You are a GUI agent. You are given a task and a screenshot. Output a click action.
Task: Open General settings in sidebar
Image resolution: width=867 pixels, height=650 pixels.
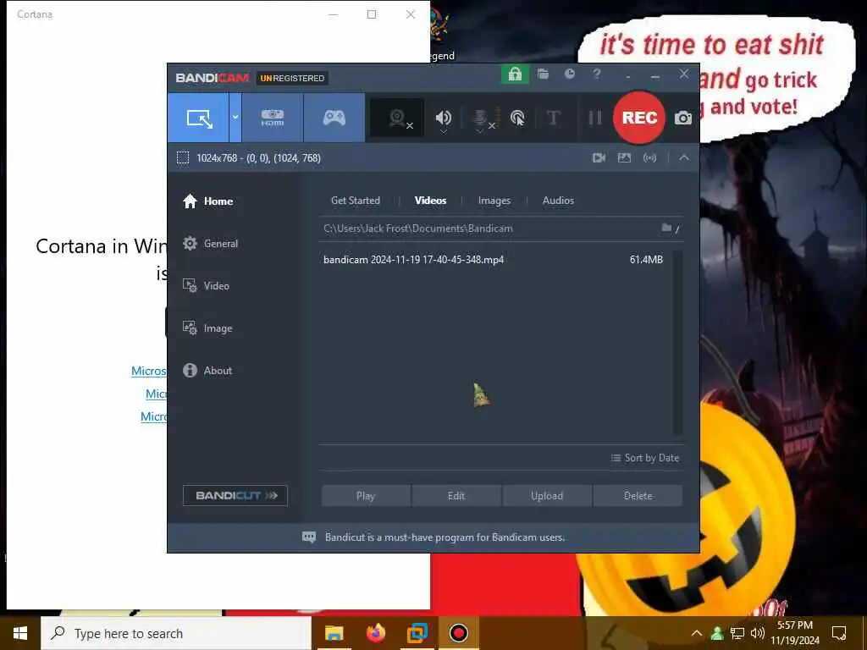click(211, 244)
